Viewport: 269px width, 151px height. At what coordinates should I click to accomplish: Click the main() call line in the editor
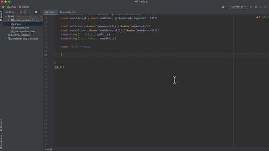[x=60, y=67]
